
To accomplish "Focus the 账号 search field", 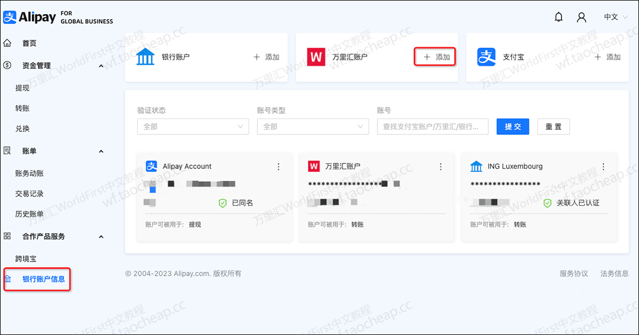I will point(433,127).
